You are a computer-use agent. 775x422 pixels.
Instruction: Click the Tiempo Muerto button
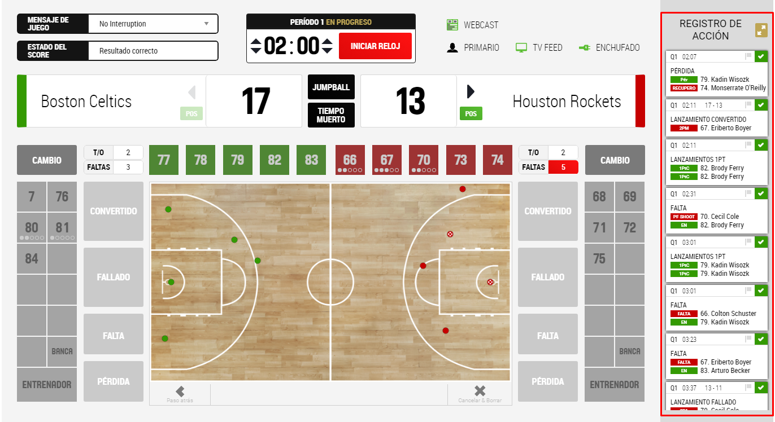coord(331,115)
